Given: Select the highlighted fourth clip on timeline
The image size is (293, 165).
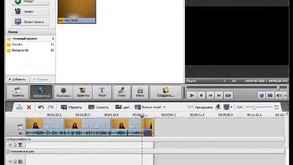Looking at the screenshot, I should tap(148, 127).
